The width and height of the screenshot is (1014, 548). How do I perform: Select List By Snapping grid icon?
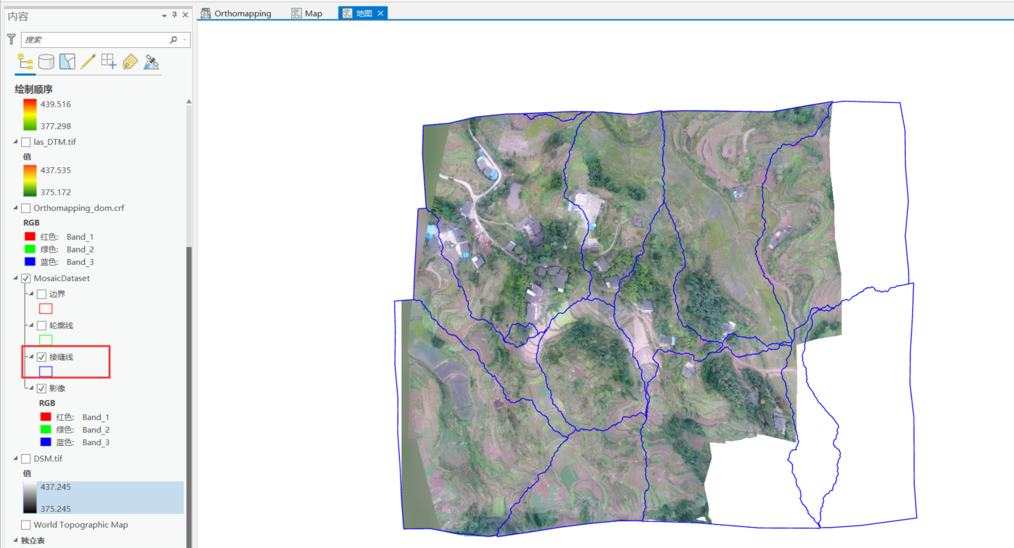[x=109, y=62]
